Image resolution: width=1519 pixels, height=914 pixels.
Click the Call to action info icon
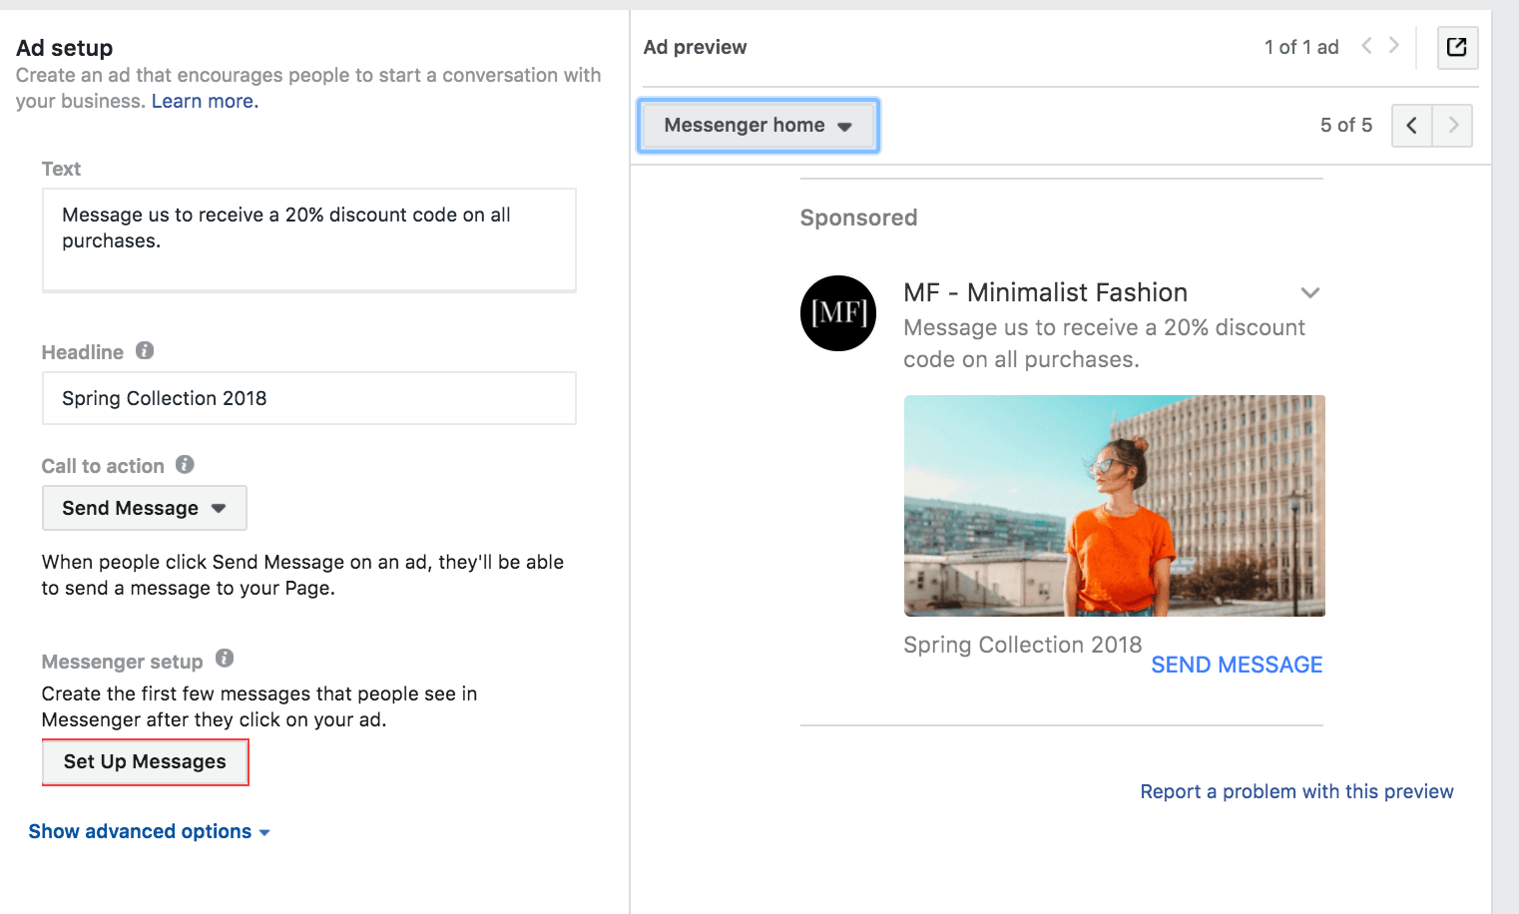[x=185, y=465]
